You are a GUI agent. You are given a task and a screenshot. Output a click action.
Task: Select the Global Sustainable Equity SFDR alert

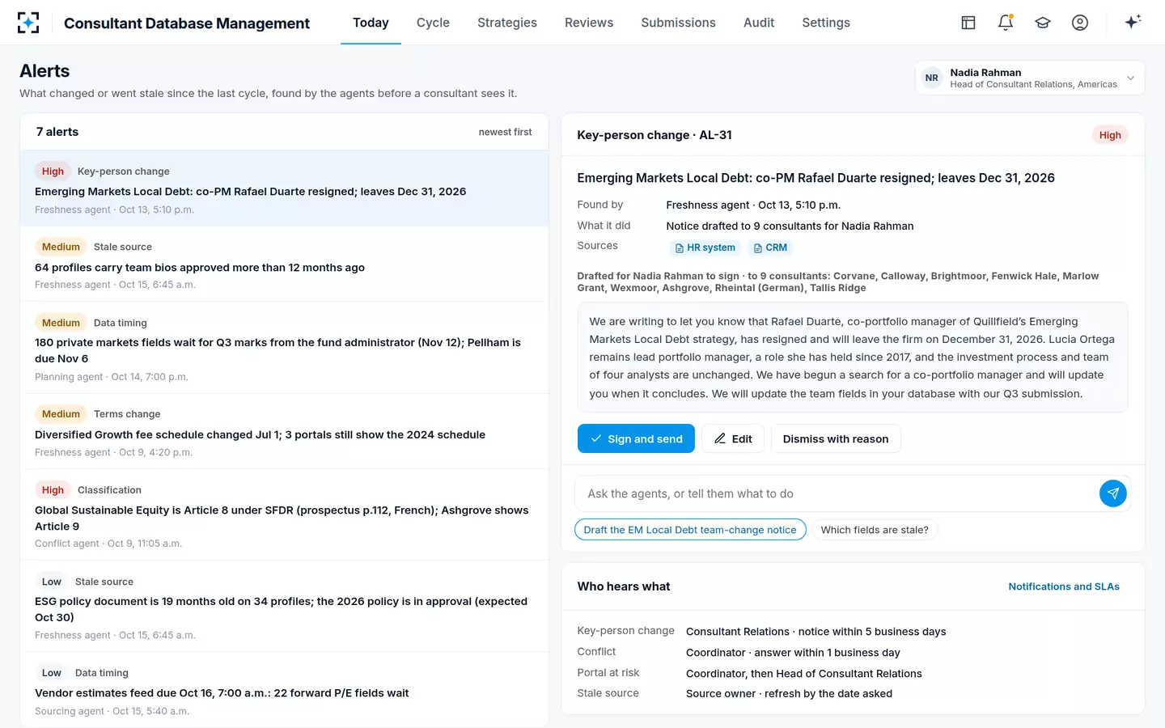(284, 514)
